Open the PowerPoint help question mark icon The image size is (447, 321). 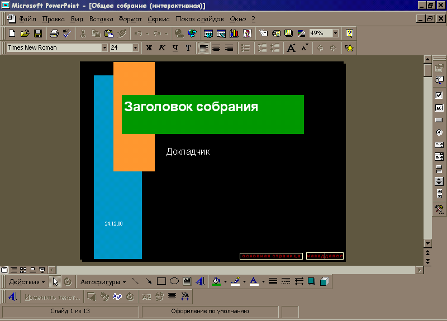[349, 33]
